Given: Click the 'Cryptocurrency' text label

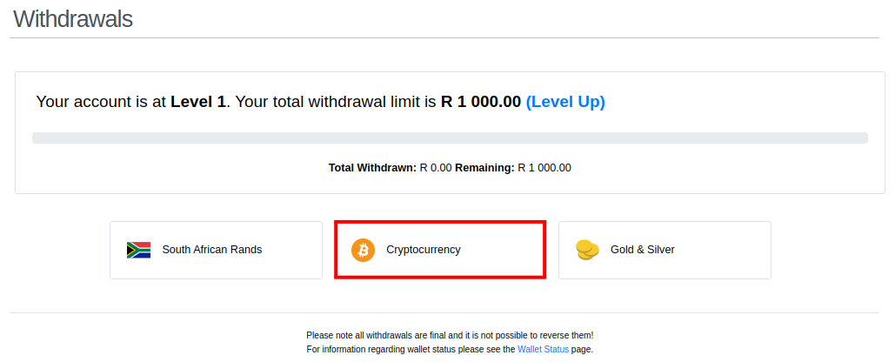Looking at the screenshot, I should pyautogui.click(x=423, y=250).
